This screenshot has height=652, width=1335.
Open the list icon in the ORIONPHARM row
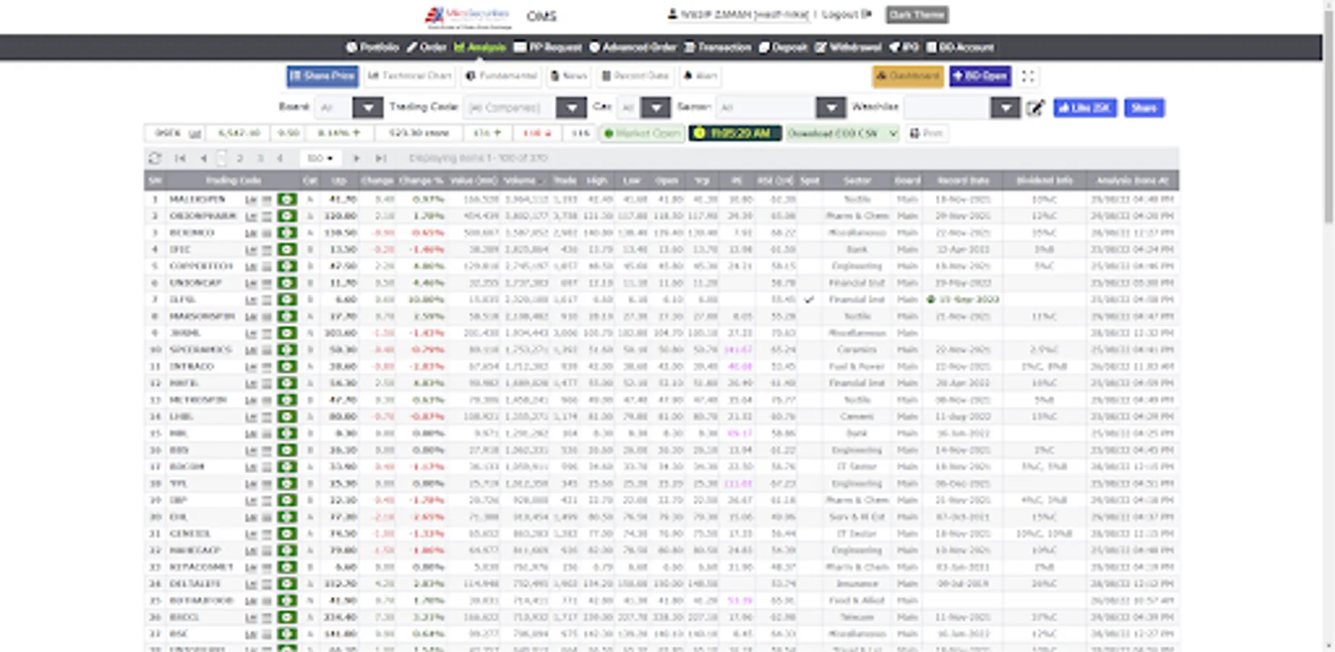(x=267, y=216)
